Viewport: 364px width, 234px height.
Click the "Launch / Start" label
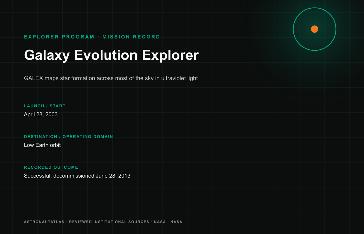[x=45, y=106]
